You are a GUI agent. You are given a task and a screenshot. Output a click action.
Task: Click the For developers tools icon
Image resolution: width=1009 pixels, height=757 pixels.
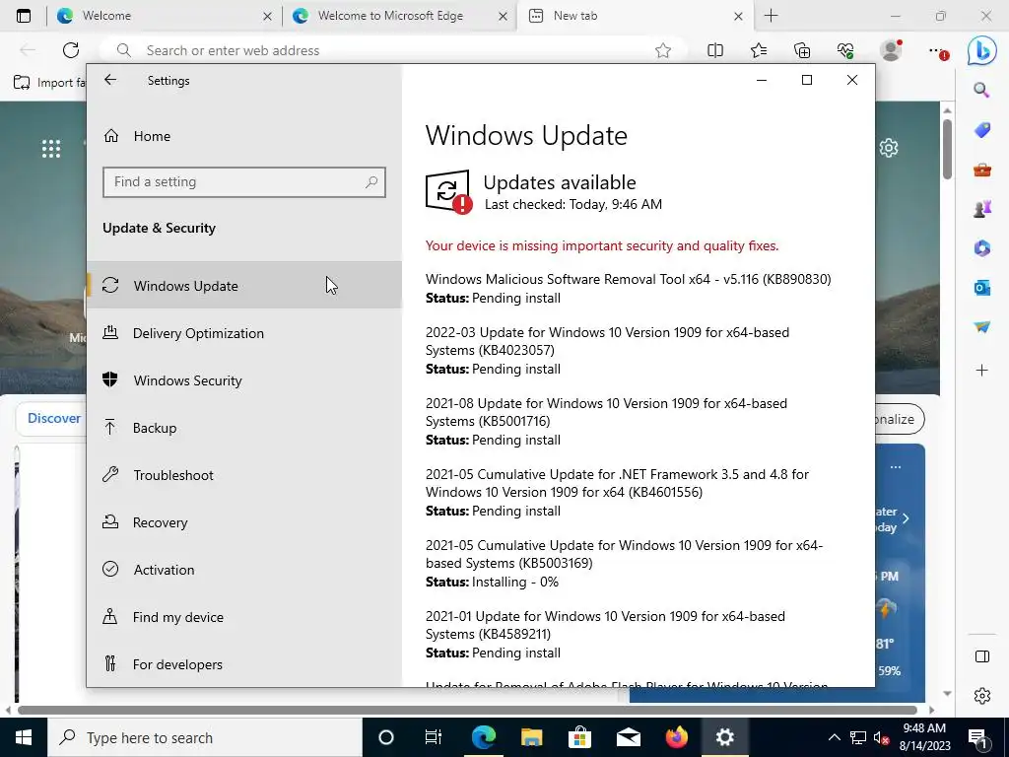[x=110, y=663]
